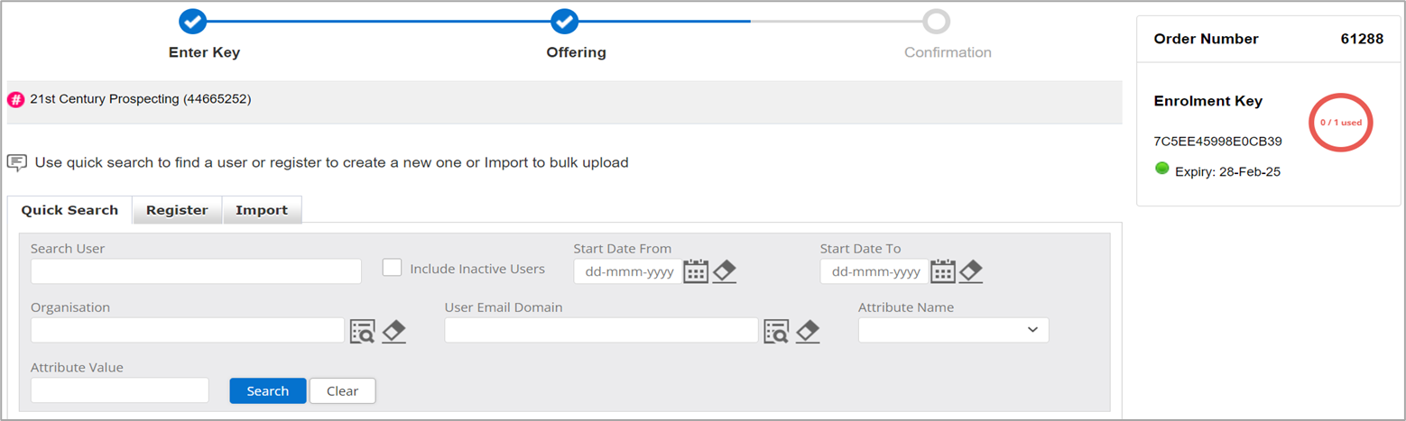Image resolution: width=1406 pixels, height=421 pixels.
Task: Erase the User Email Domain field
Action: [808, 331]
